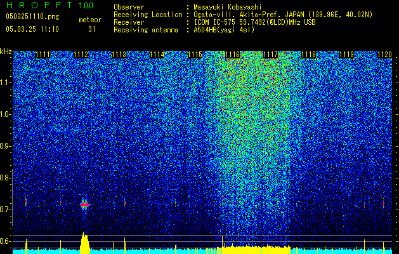Click the 1114 time marker label

157,55
